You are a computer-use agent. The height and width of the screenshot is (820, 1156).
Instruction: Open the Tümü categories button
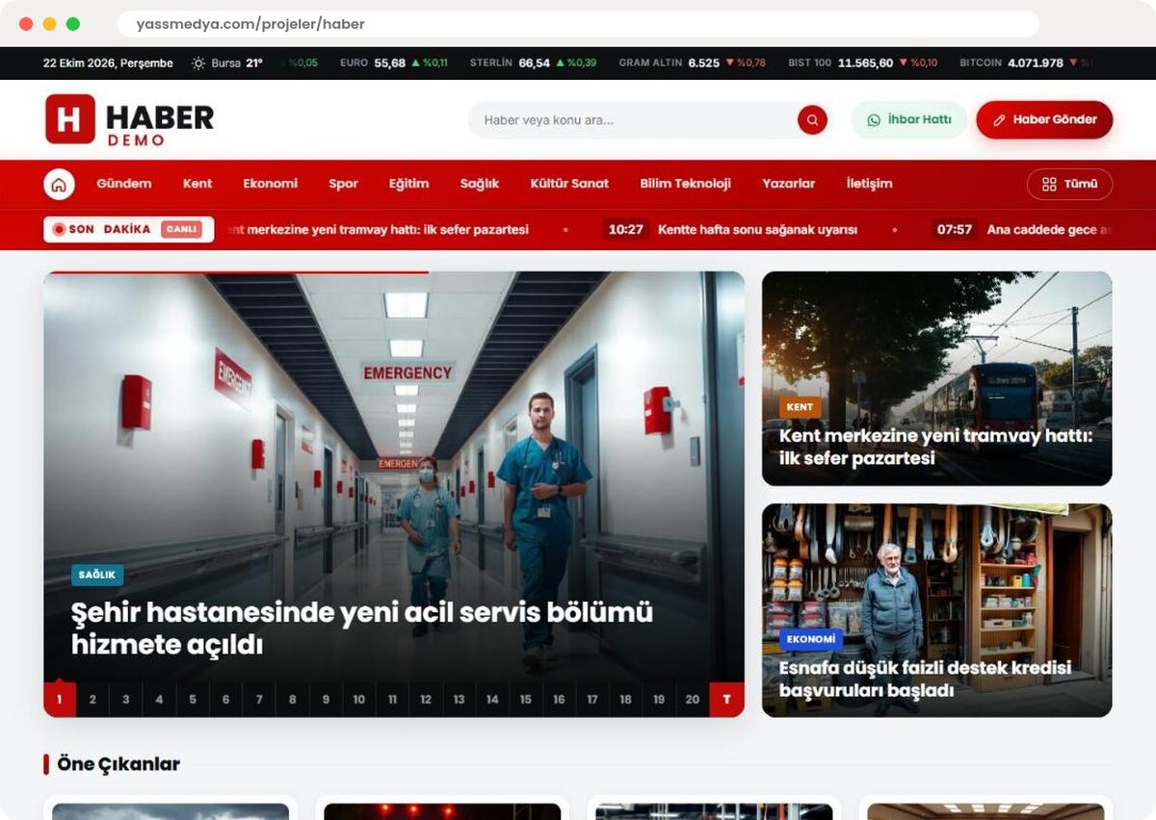click(1069, 184)
